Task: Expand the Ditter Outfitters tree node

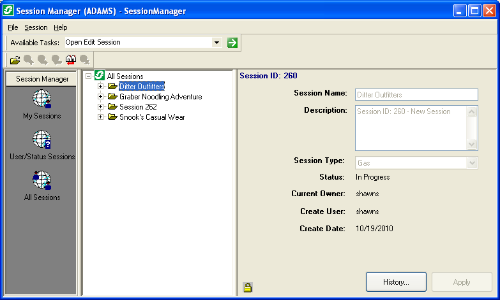Action: [100, 87]
